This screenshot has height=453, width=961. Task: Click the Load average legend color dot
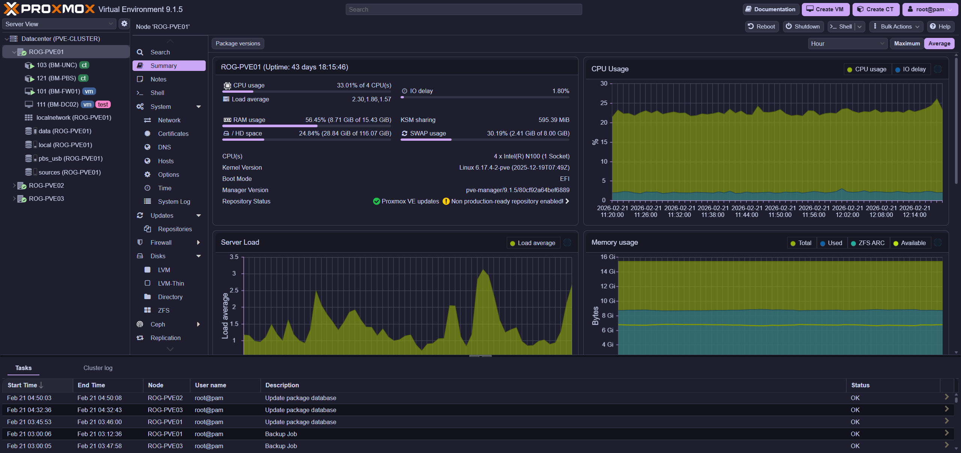(x=512, y=243)
